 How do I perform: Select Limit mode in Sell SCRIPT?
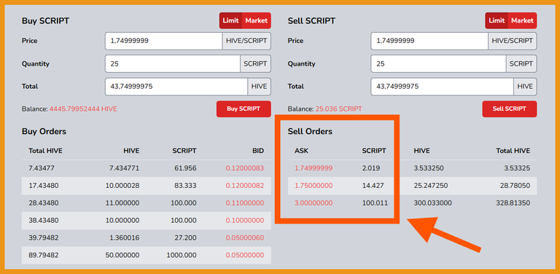click(x=497, y=20)
